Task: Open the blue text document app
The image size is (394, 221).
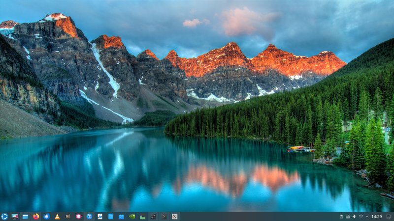Action: coord(110,217)
